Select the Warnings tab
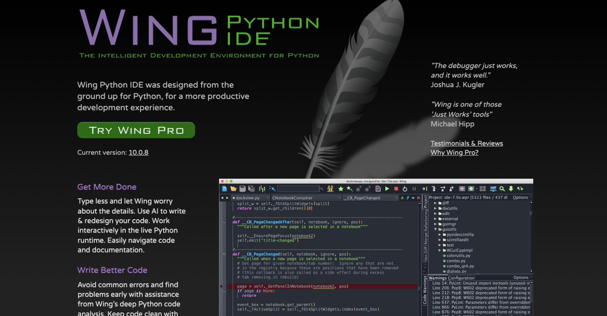The height and width of the screenshot is (316, 607). (438, 278)
